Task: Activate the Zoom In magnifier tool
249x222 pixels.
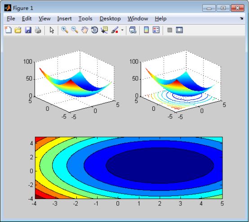Action: coord(65,30)
